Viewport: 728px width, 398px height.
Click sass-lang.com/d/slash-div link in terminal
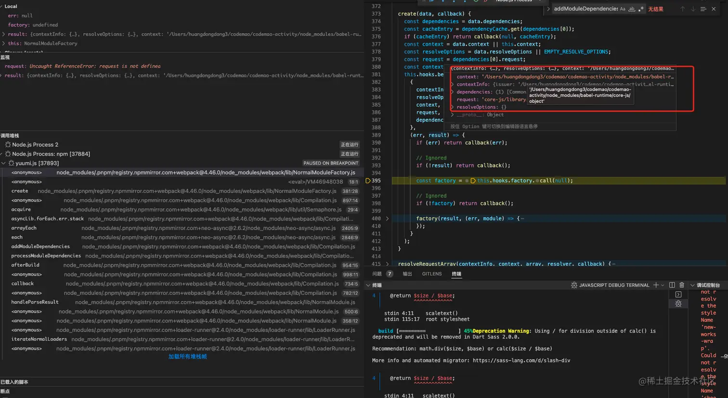(521, 361)
